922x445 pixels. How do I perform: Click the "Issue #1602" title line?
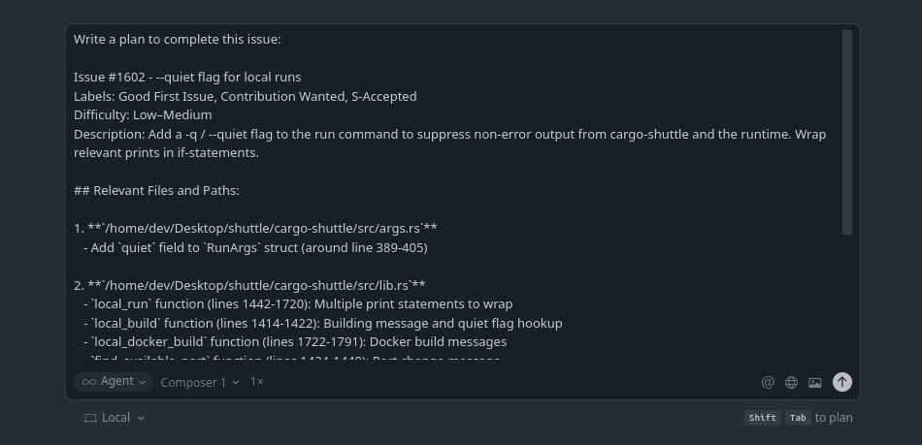click(187, 78)
